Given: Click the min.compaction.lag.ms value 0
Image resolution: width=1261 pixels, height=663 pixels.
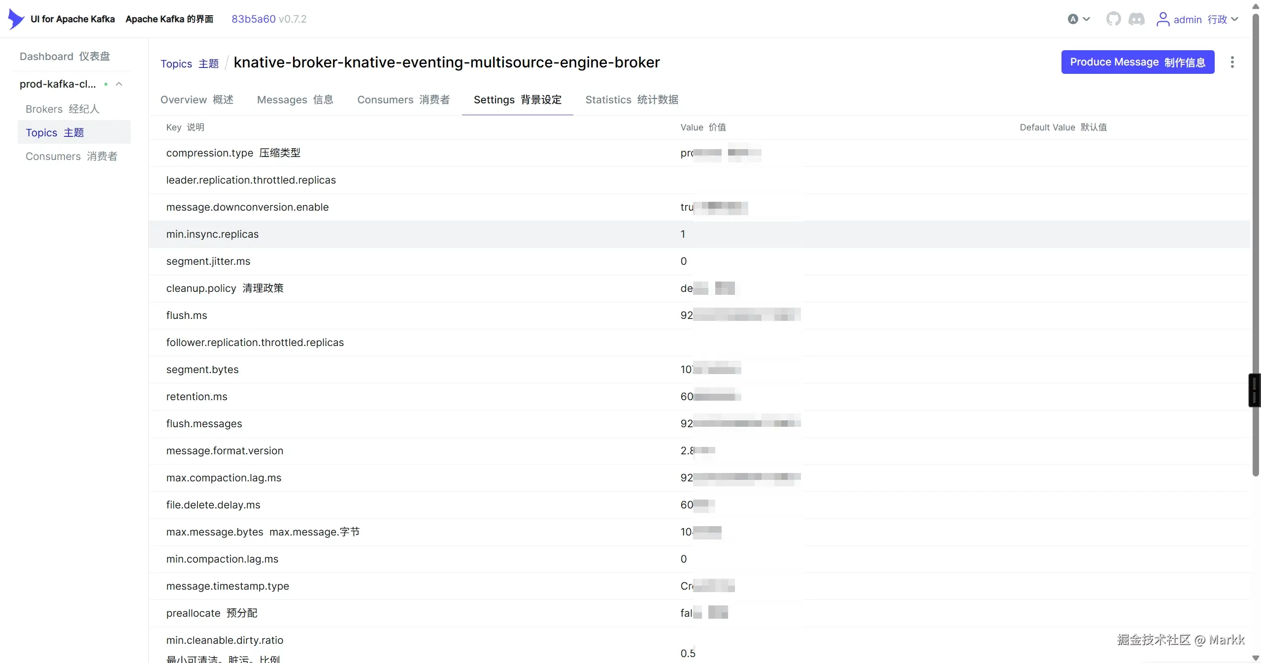Looking at the screenshot, I should [x=683, y=559].
